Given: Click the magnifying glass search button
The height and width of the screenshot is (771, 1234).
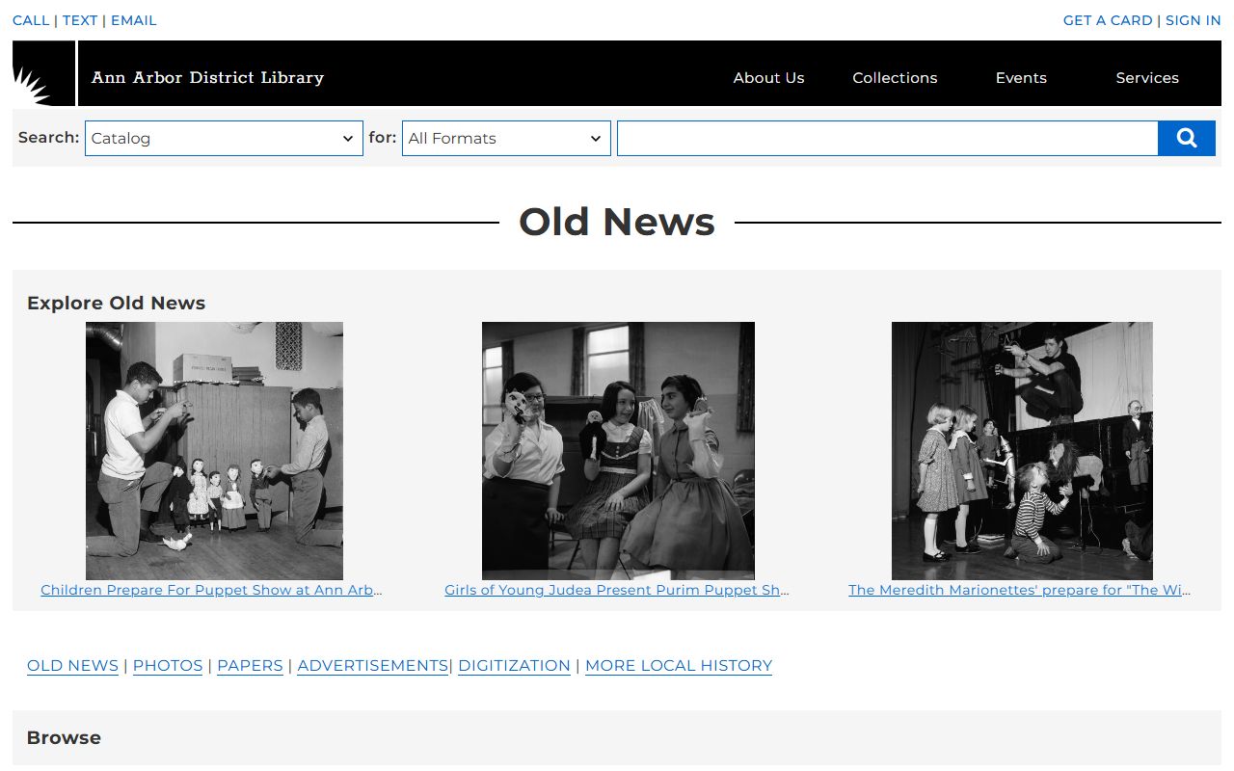Looking at the screenshot, I should click(1187, 138).
